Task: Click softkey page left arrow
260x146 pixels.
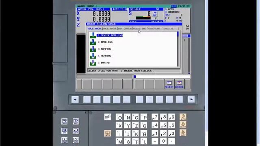Action: tap(75, 99)
